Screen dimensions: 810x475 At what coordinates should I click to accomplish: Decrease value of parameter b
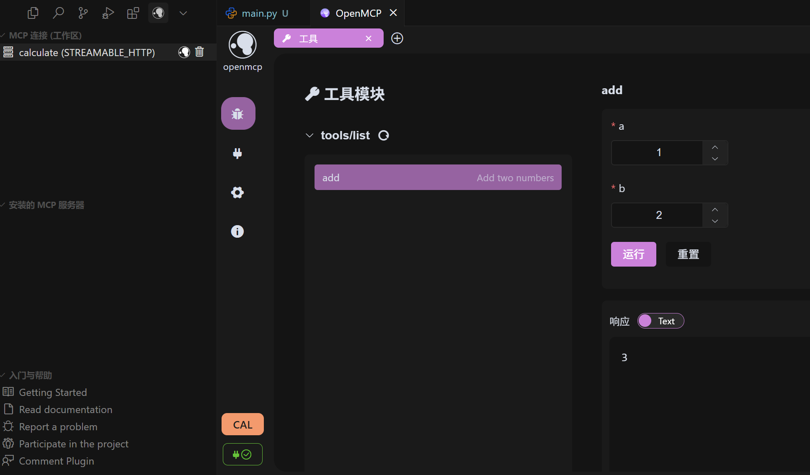point(715,221)
